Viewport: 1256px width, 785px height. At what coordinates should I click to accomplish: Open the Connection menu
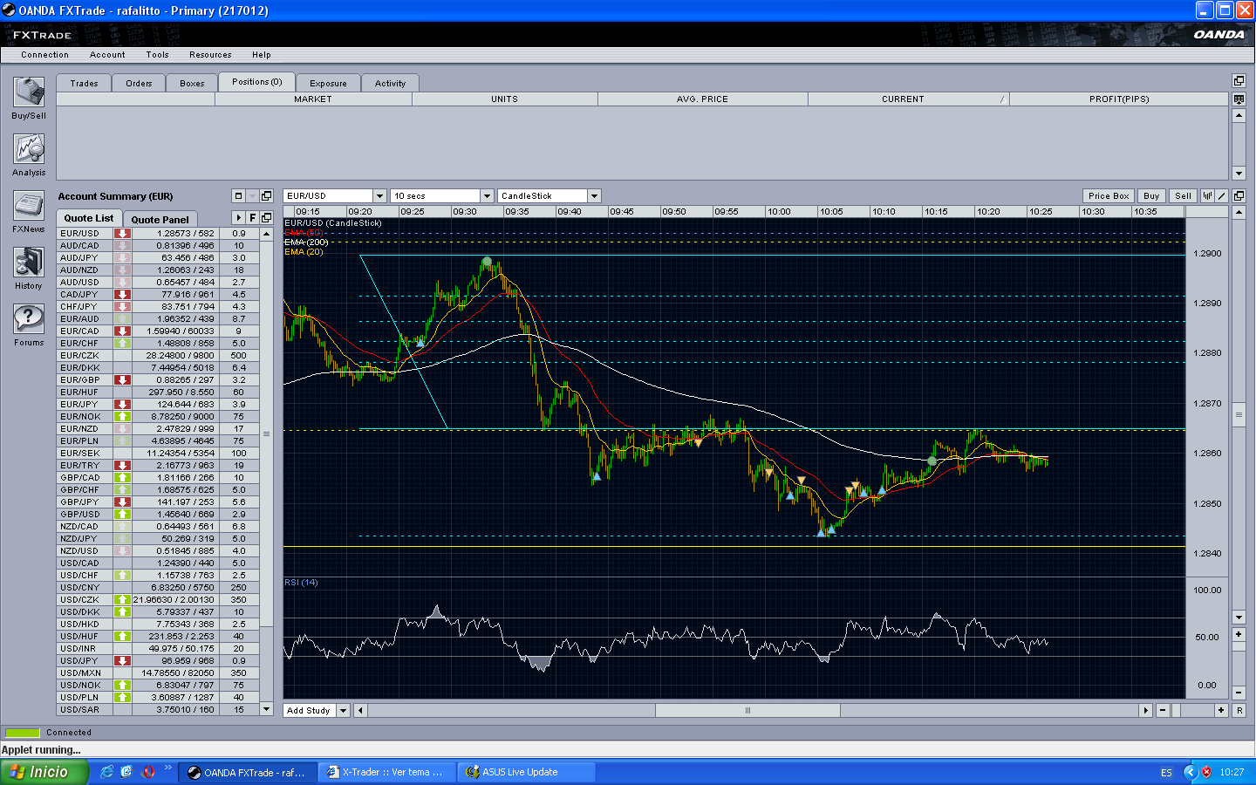pos(44,55)
